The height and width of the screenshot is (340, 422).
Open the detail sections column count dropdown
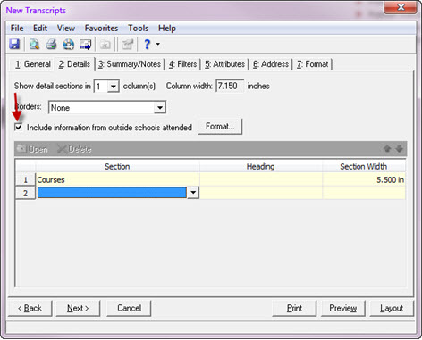tap(114, 87)
